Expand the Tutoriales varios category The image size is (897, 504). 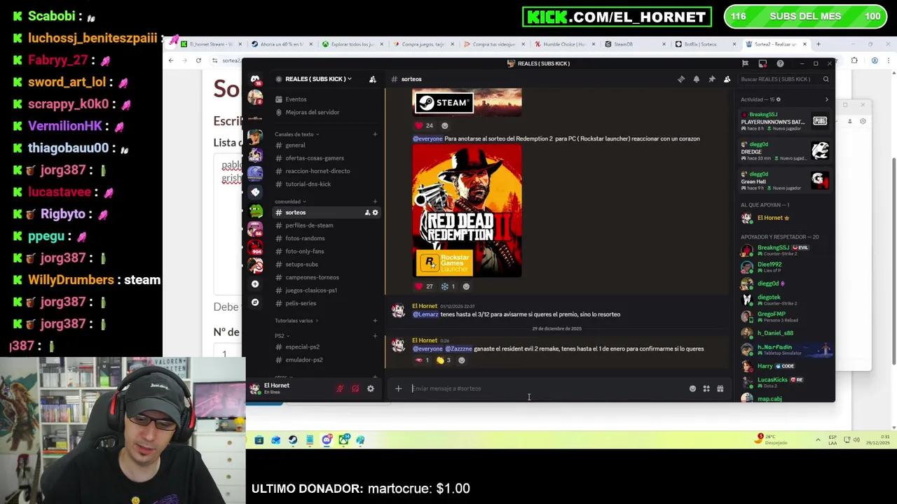coord(296,321)
